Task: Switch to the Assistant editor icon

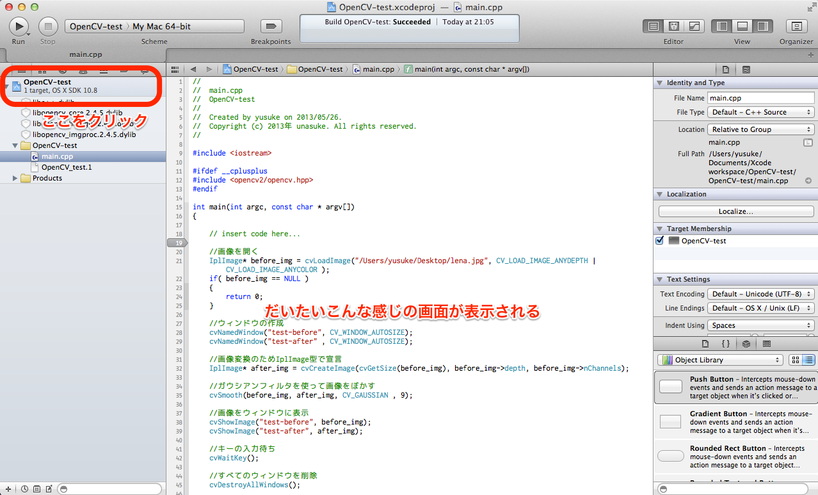Action: tap(673, 26)
